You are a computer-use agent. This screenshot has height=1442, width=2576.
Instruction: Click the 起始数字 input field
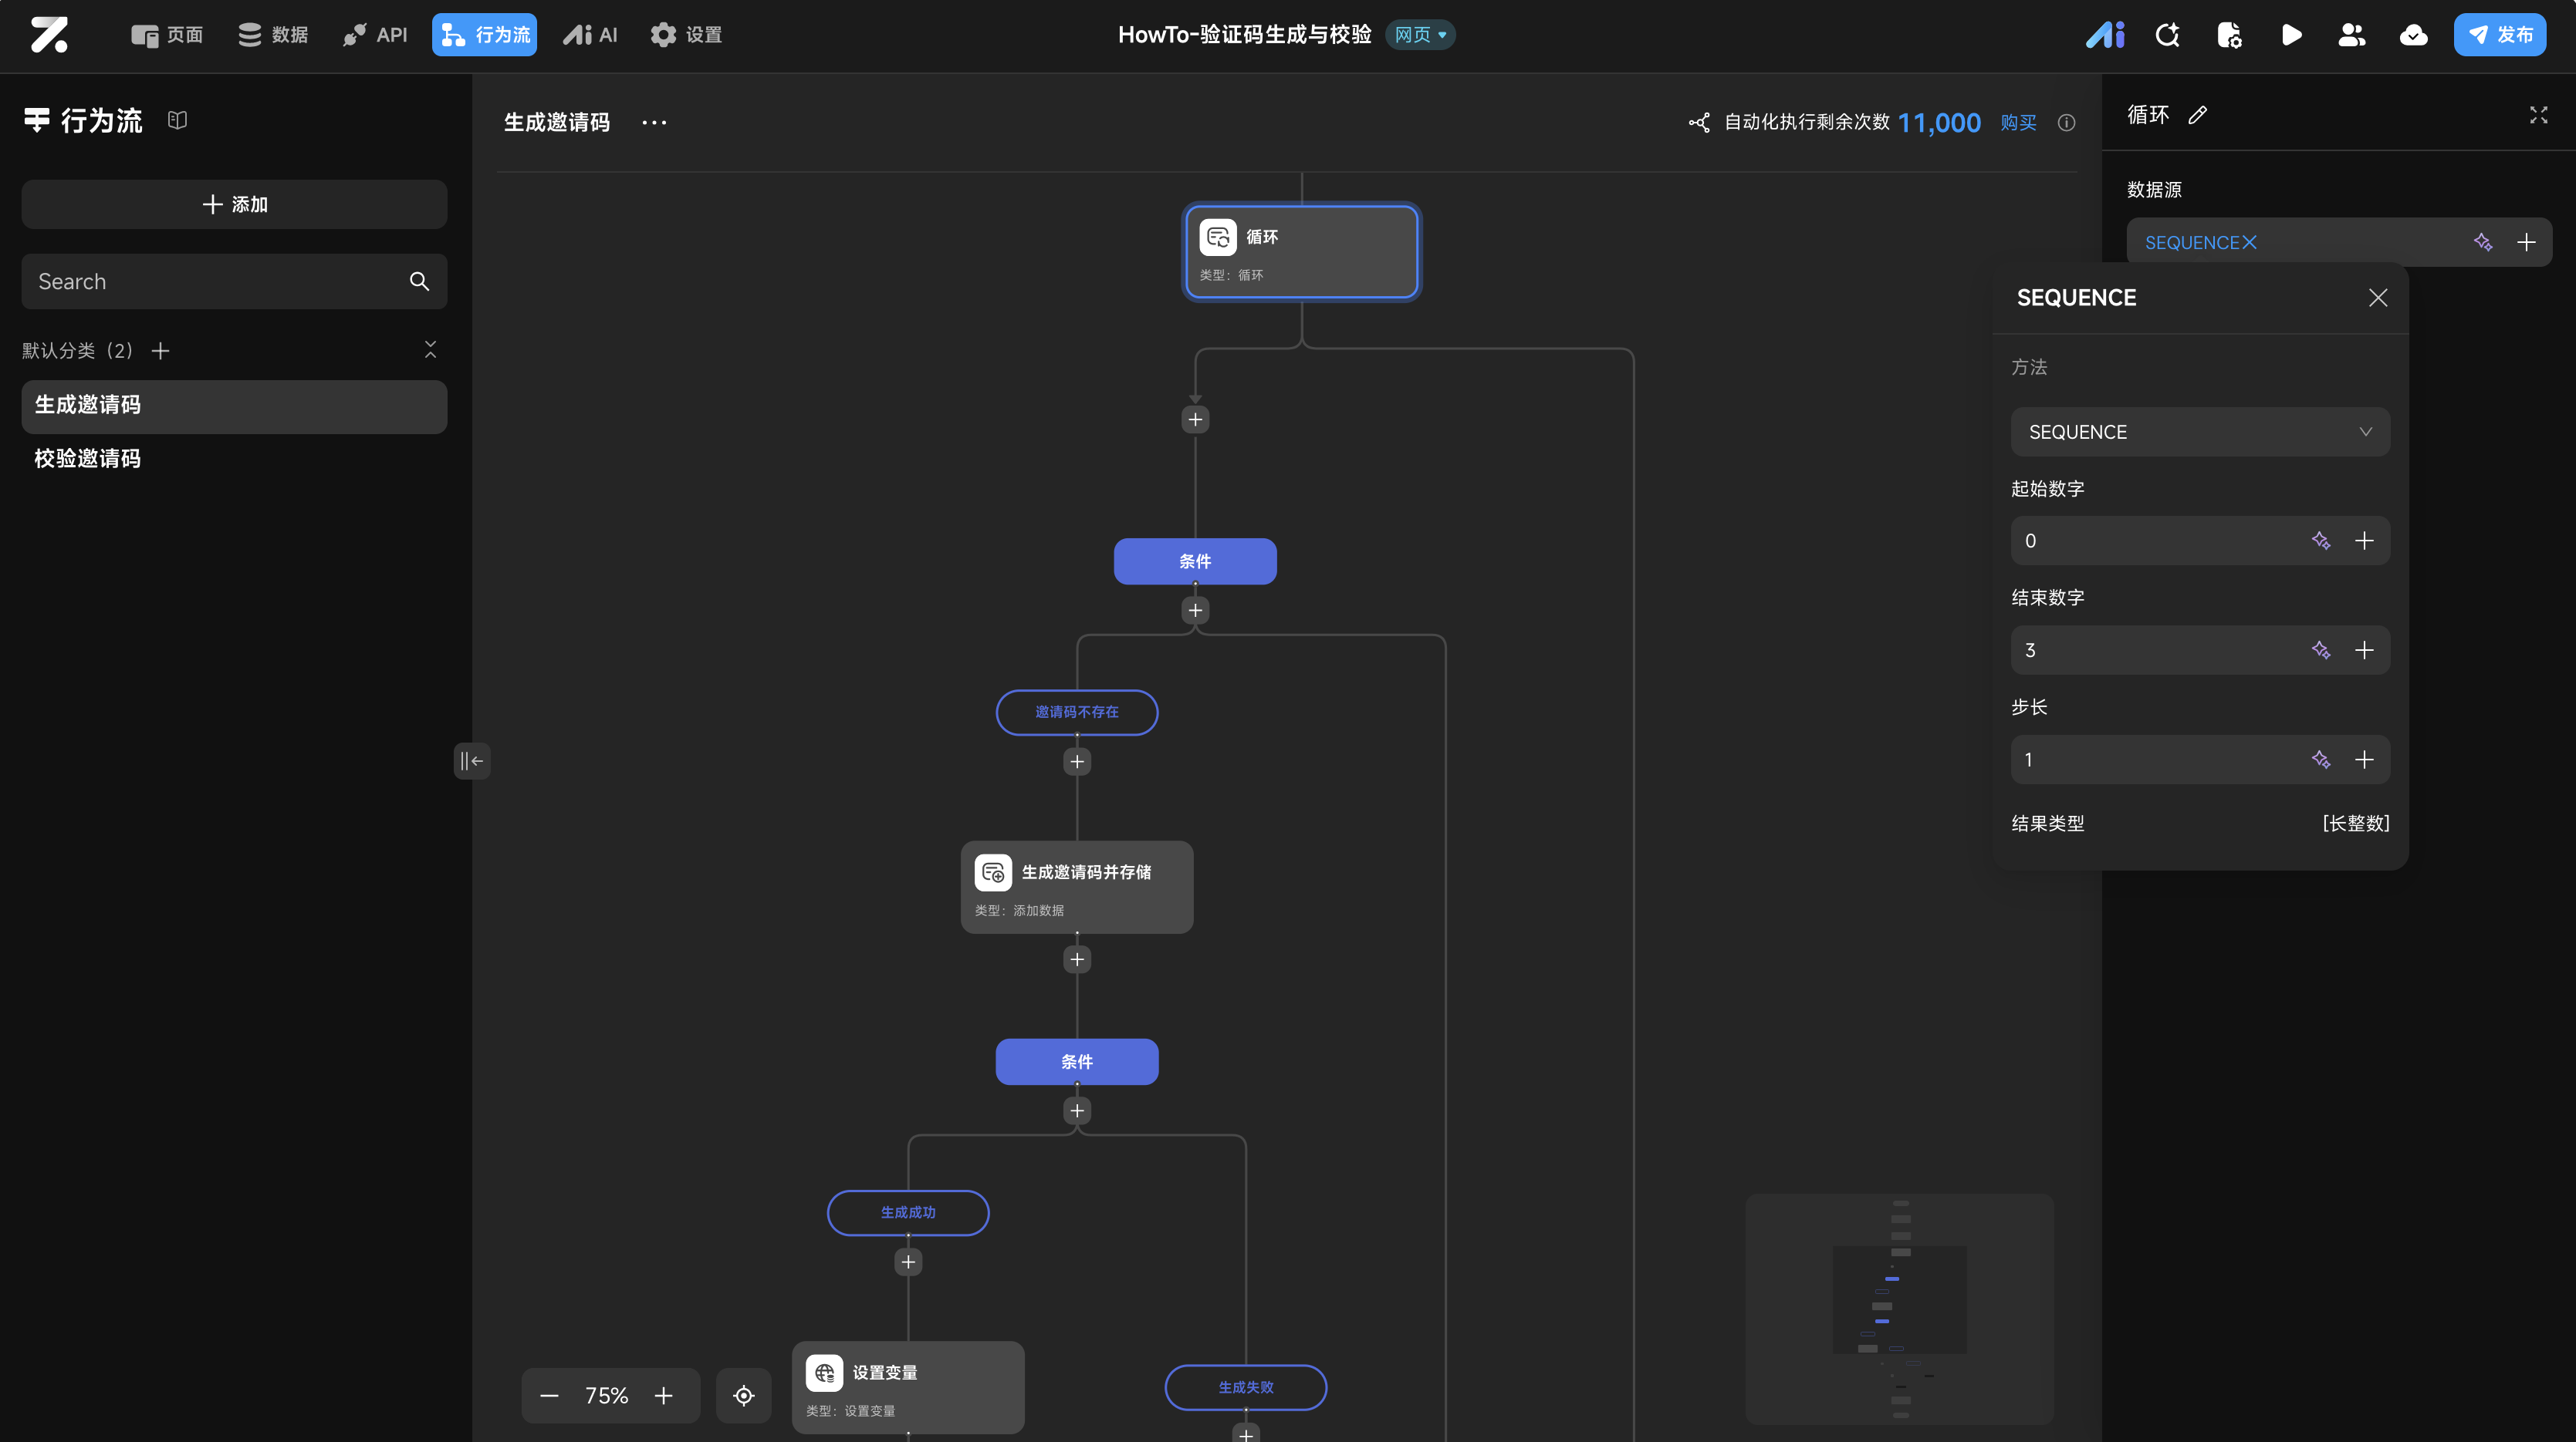pyautogui.click(x=2150, y=541)
